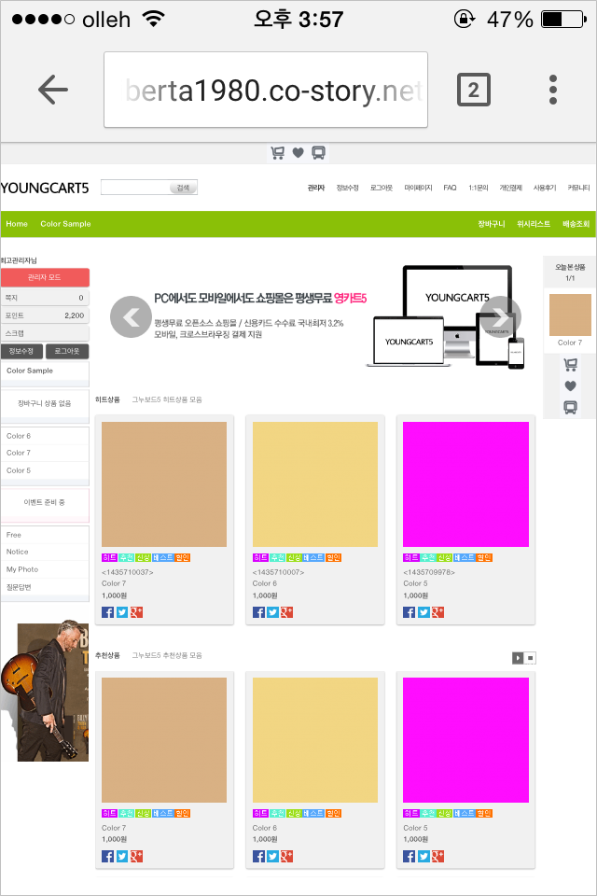Show the previous banner slide

coord(131,316)
